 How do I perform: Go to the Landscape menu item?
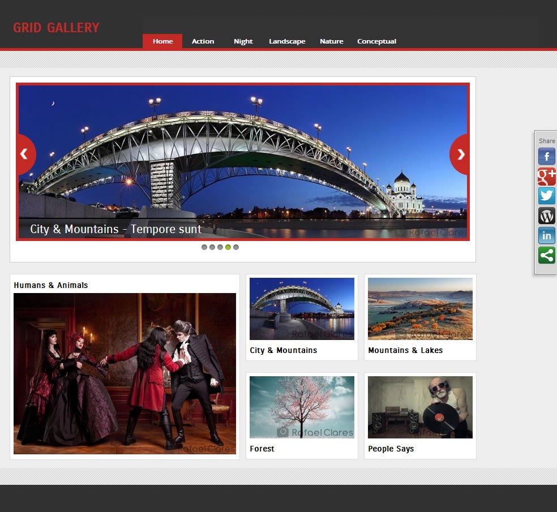click(287, 41)
